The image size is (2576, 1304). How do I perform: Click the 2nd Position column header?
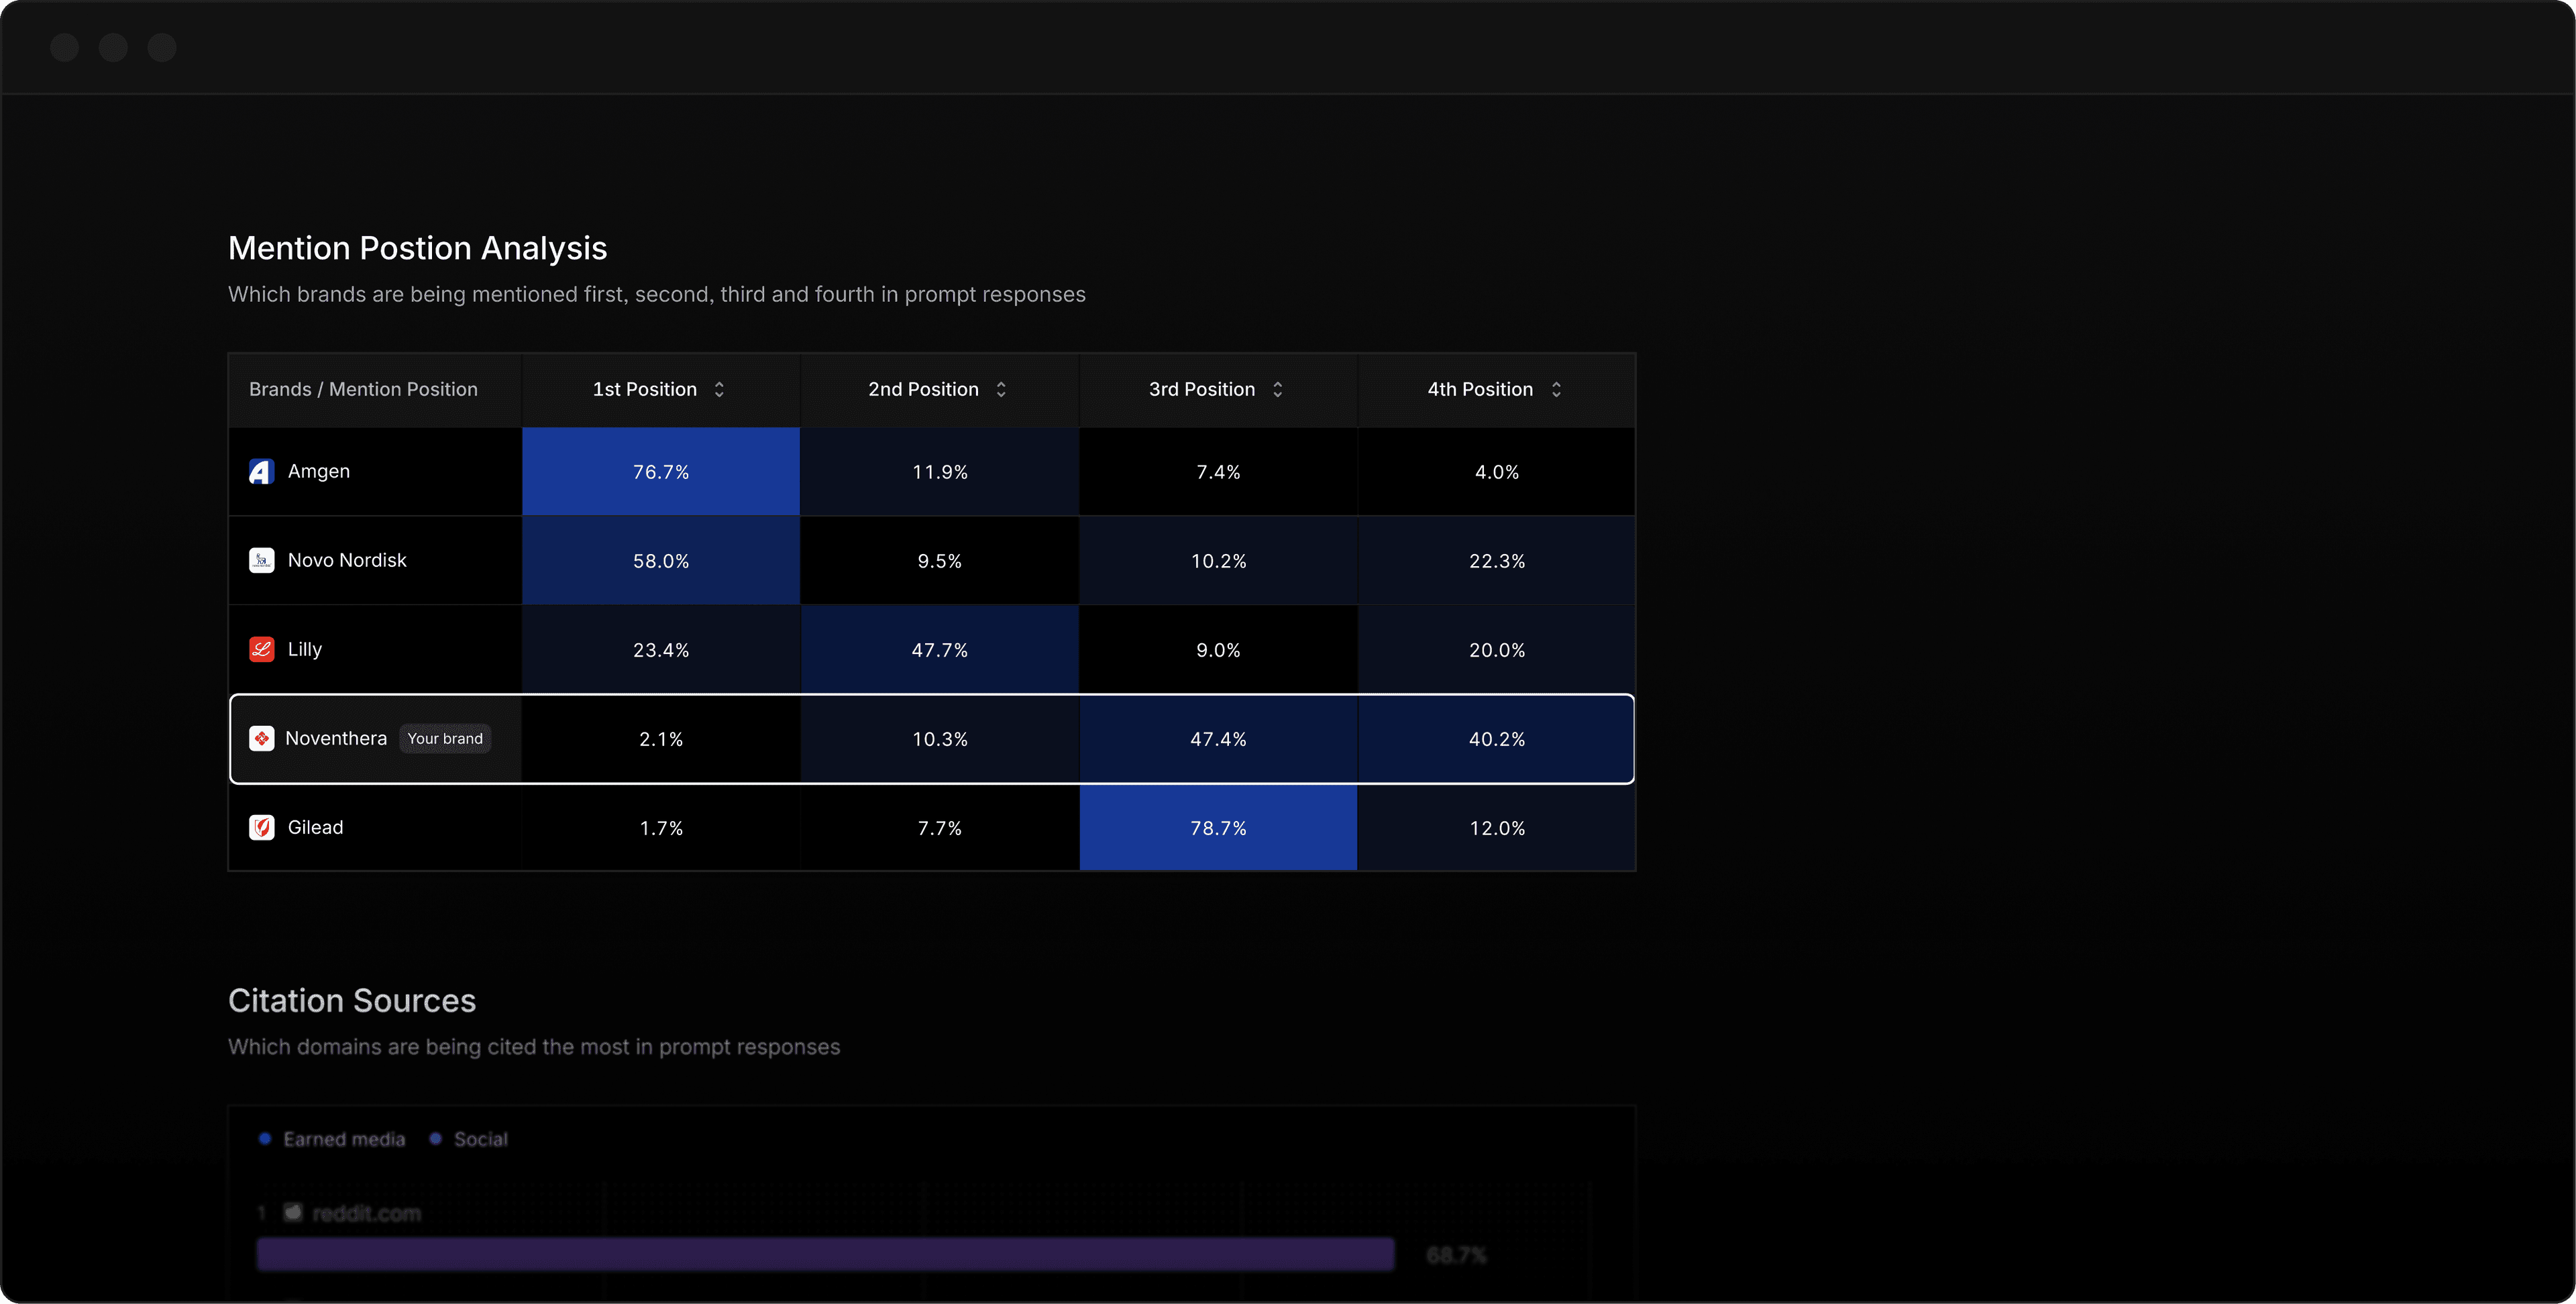[939, 389]
